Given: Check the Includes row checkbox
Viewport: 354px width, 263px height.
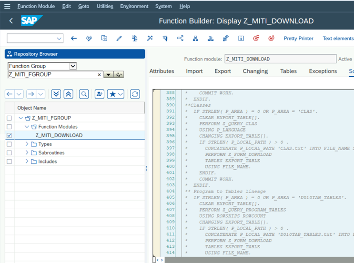Looking at the screenshot, I should [9, 162].
